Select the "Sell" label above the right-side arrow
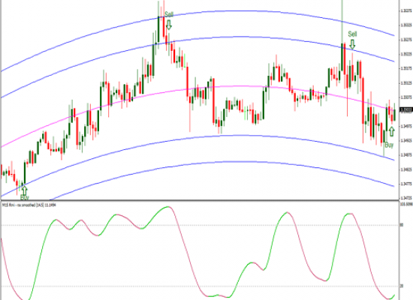The height and width of the screenshot is (300, 413). pos(352,34)
